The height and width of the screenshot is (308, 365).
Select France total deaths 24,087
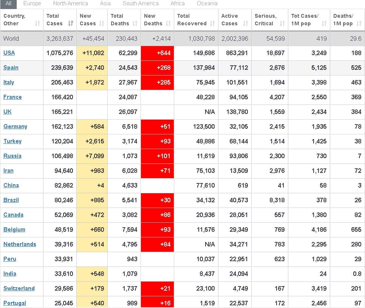coord(128,97)
